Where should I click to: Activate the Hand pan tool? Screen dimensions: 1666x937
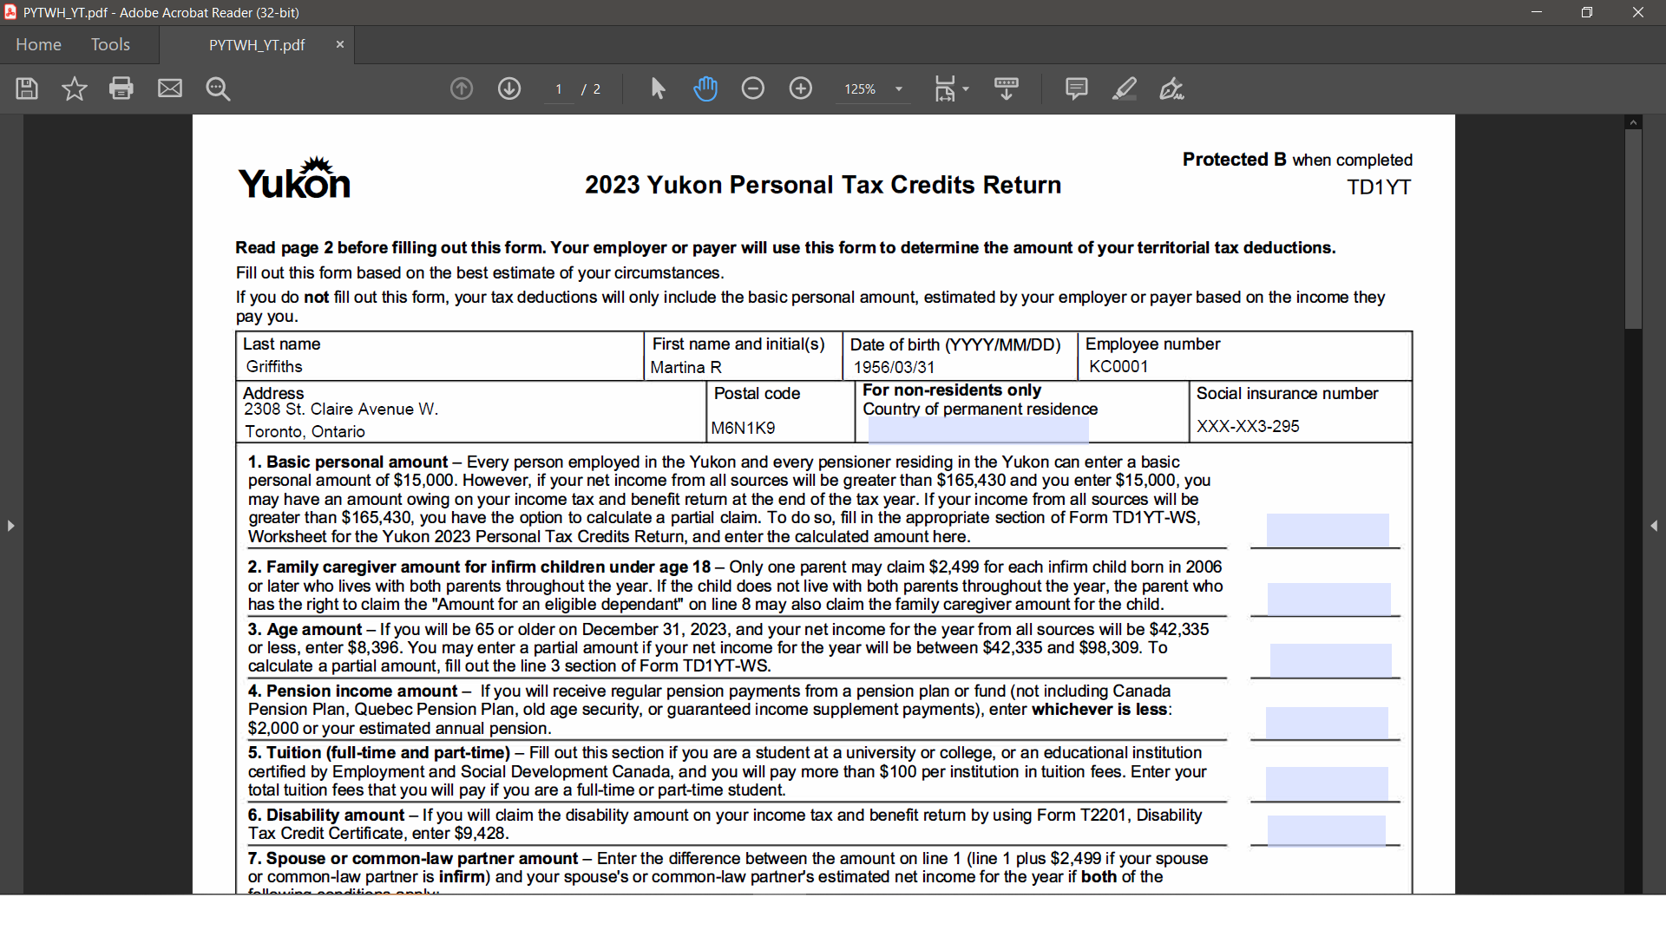coord(705,88)
